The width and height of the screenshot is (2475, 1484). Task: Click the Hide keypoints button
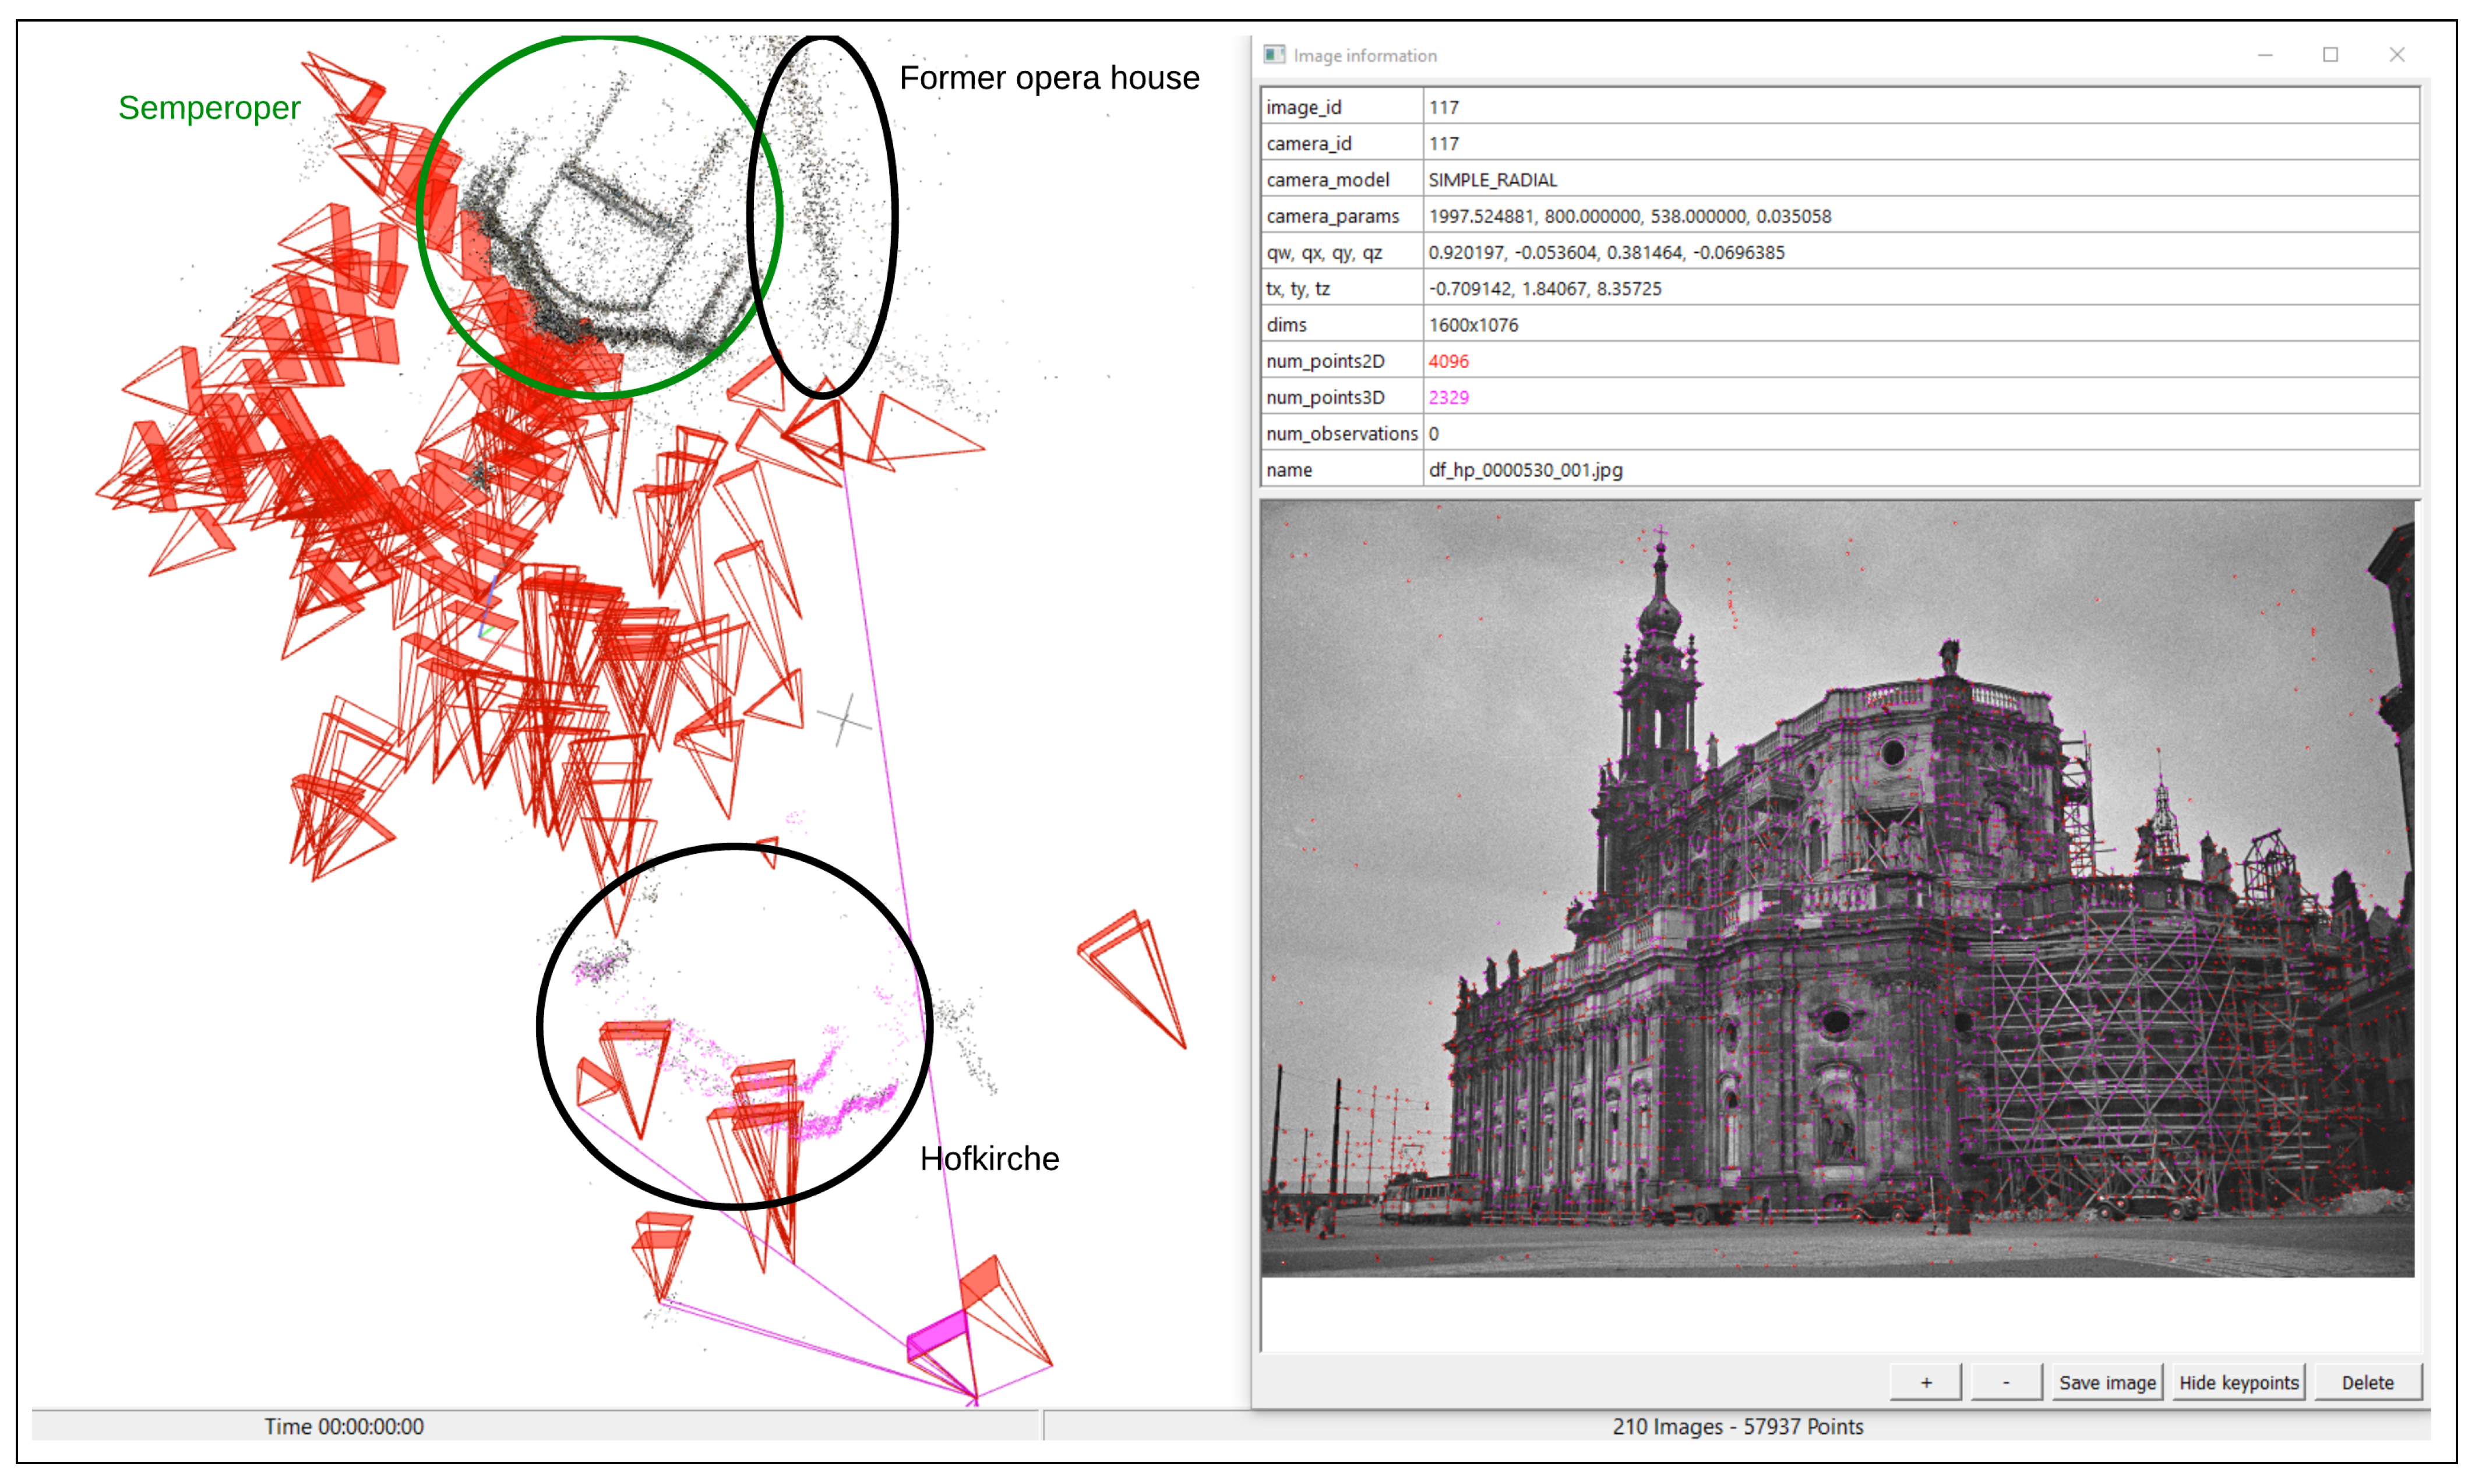tap(2239, 1382)
